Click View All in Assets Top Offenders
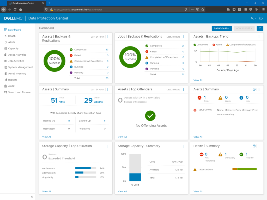This screenshot has height=200, width=267. pos(122,137)
